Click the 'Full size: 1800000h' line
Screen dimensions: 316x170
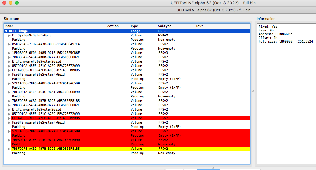pos(286,42)
